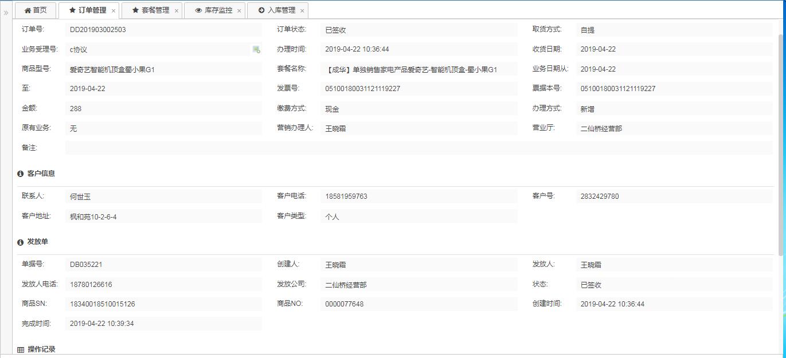Close the 库存监控 tab
This screenshot has width=786, height=358.
pos(240,11)
